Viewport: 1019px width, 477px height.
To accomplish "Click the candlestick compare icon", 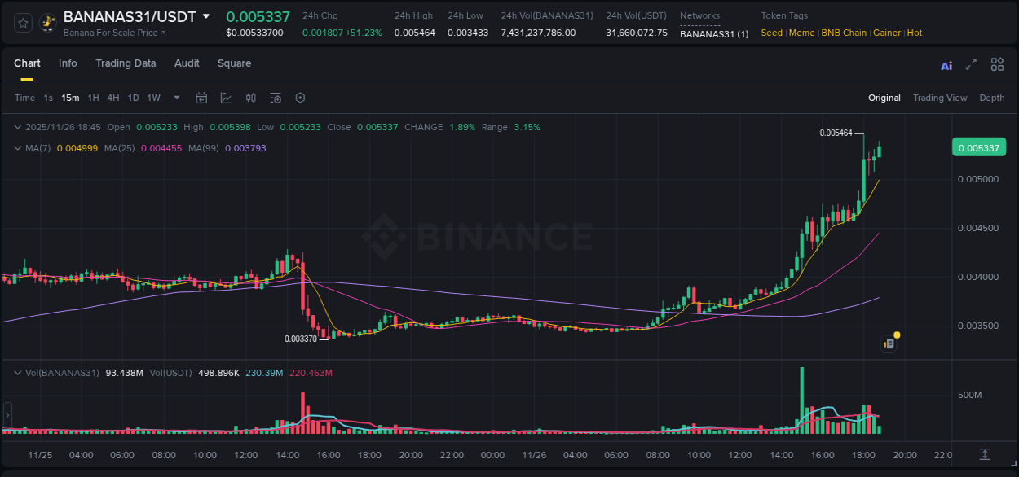I will 250,98.
